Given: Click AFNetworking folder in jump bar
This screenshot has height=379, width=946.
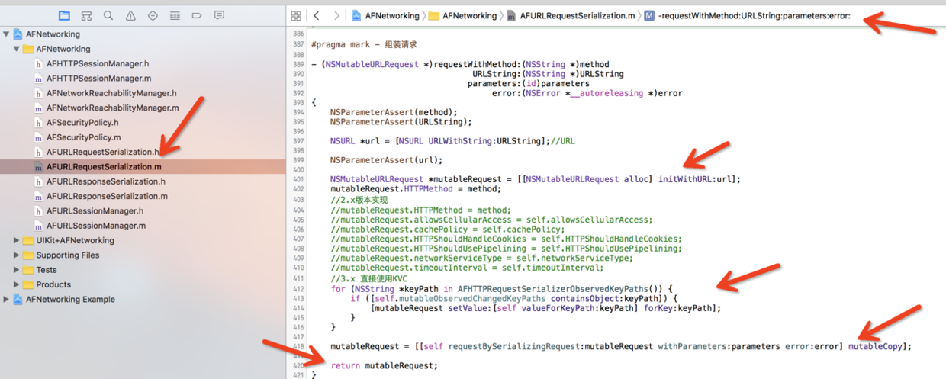Looking at the screenshot, I should [x=462, y=15].
